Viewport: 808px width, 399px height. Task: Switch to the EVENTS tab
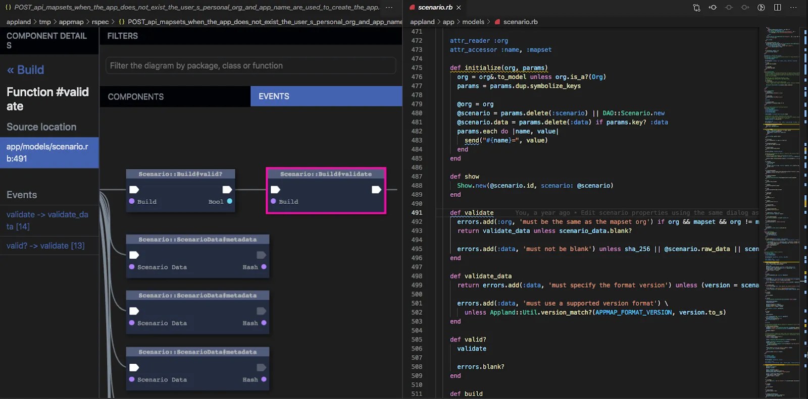[x=326, y=96]
